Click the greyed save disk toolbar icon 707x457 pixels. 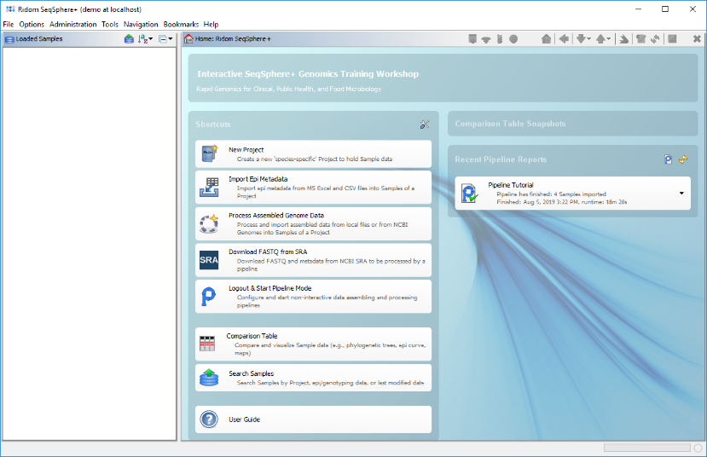672,39
